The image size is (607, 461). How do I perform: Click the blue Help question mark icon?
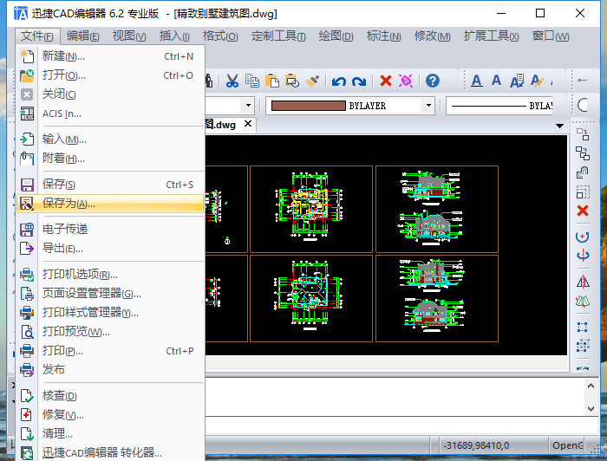coord(433,81)
